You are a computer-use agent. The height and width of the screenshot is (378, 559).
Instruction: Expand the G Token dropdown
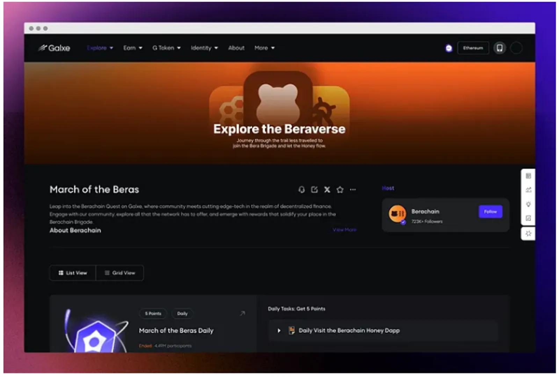point(167,48)
